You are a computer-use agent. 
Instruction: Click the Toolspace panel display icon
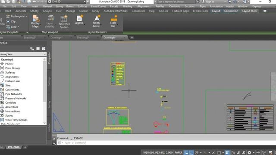tap(38, 49)
